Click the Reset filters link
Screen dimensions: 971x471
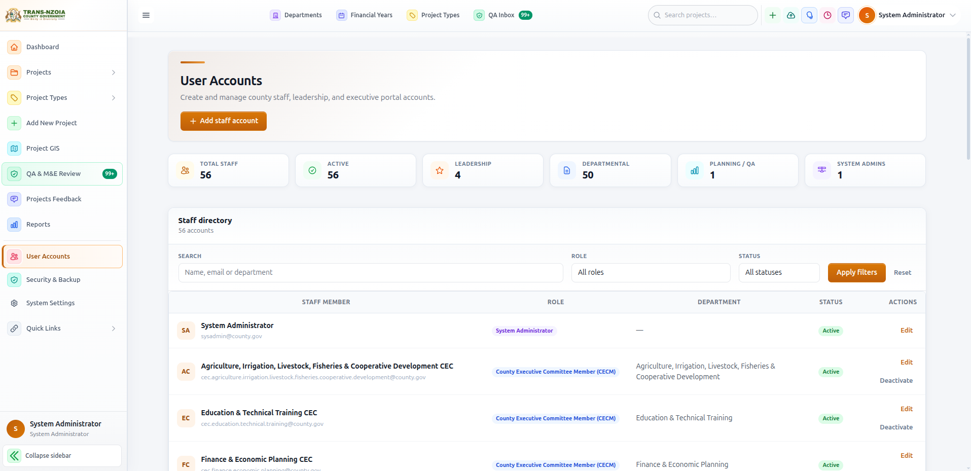point(903,273)
